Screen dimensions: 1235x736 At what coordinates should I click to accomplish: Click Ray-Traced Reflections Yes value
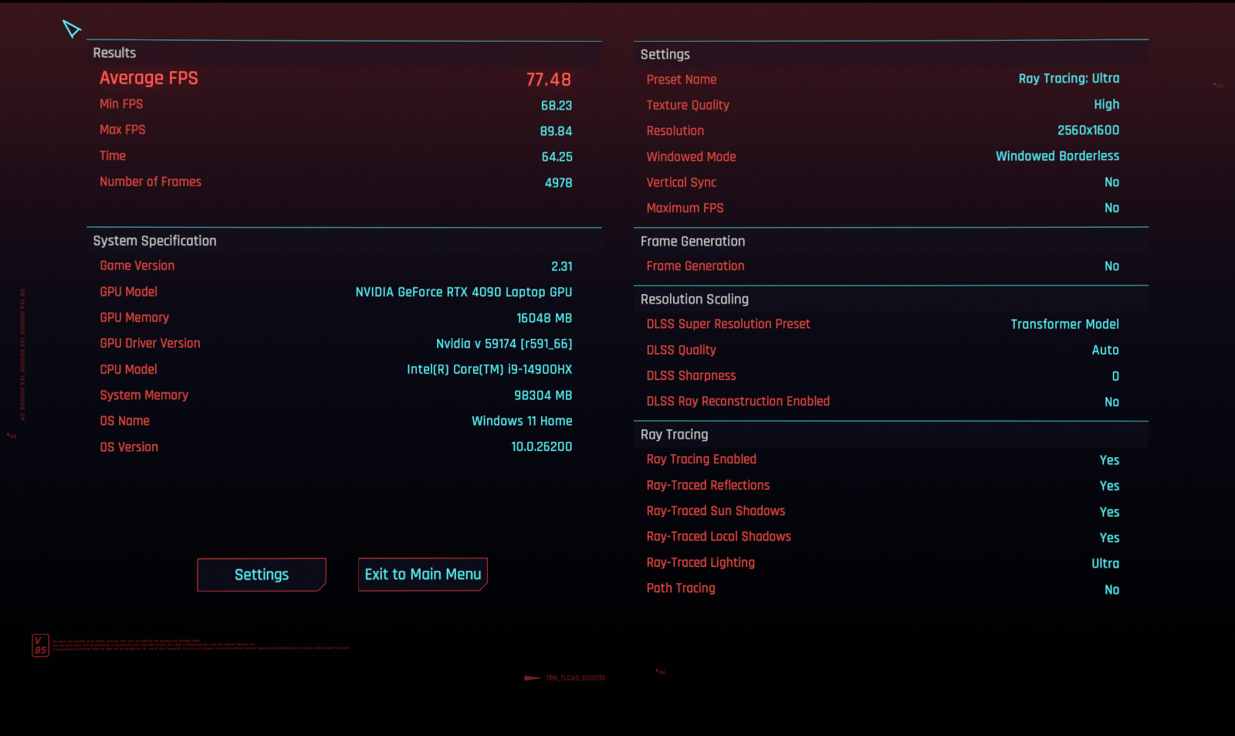1109,486
